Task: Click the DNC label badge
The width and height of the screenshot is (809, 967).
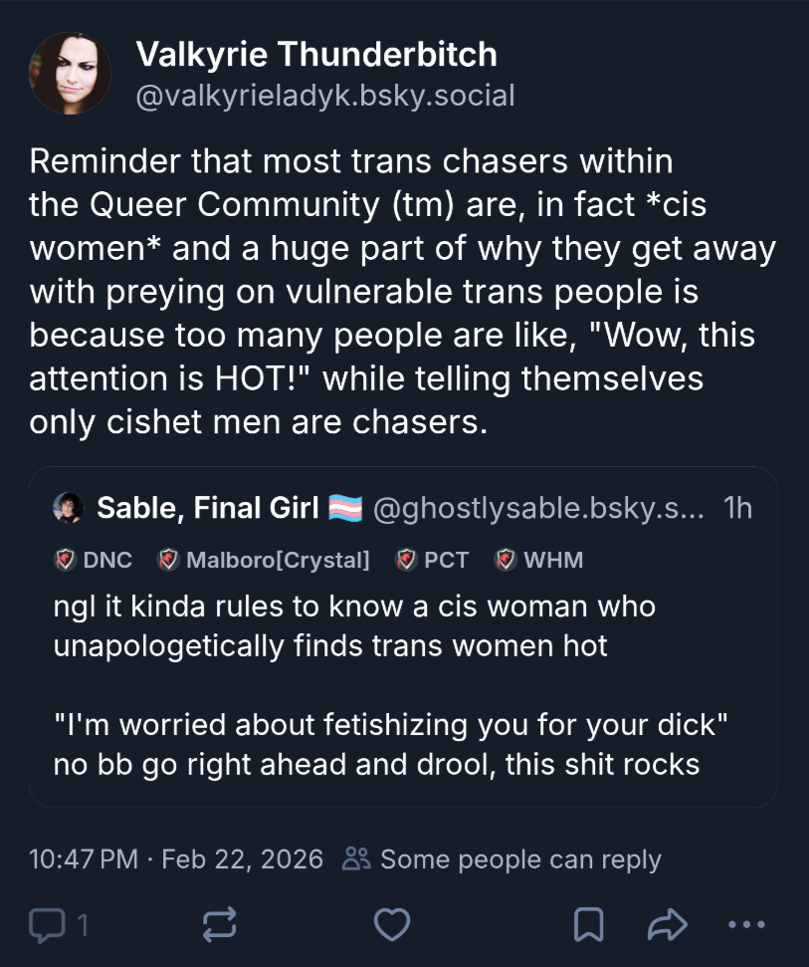Action: (95, 560)
